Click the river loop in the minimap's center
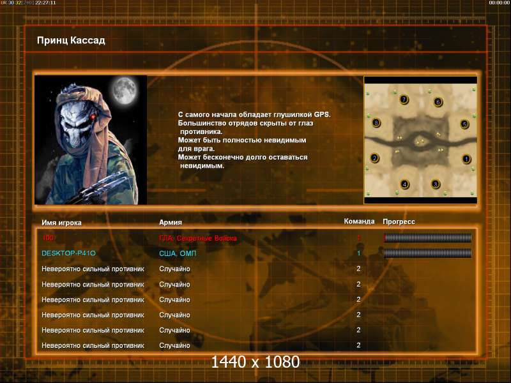511x383 pixels. pyautogui.click(x=420, y=141)
